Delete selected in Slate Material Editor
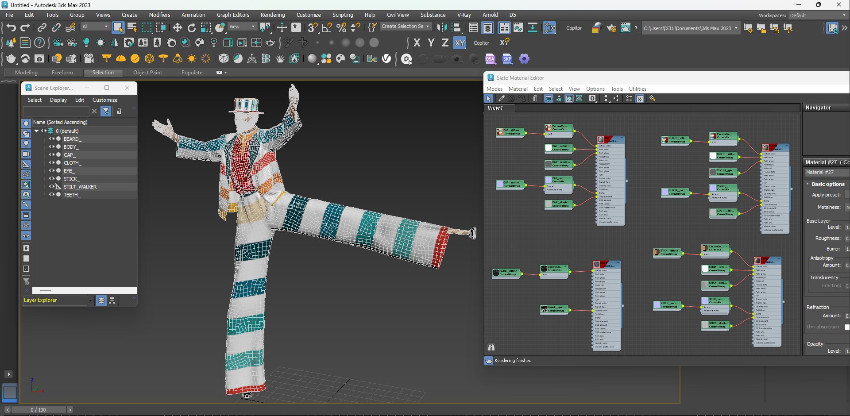Image resolution: width=850 pixels, height=416 pixels. (535, 98)
